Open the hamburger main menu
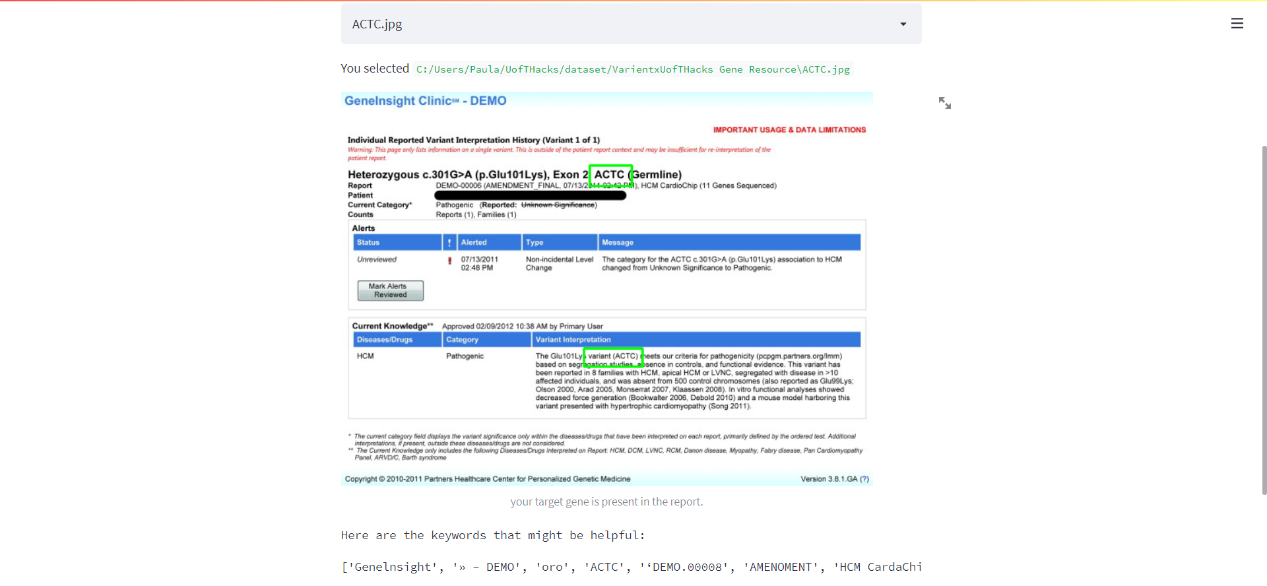1267x586 pixels. (x=1237, y=24)
